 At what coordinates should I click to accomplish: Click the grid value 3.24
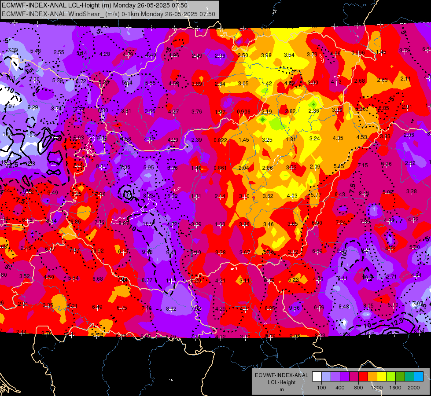(x=314, y=139)
